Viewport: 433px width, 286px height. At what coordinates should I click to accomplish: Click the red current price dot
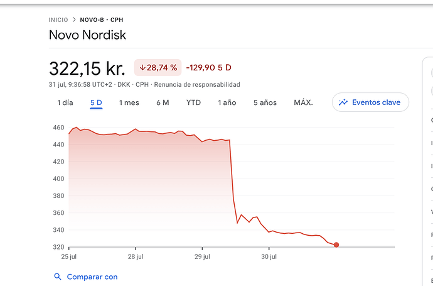336,245
